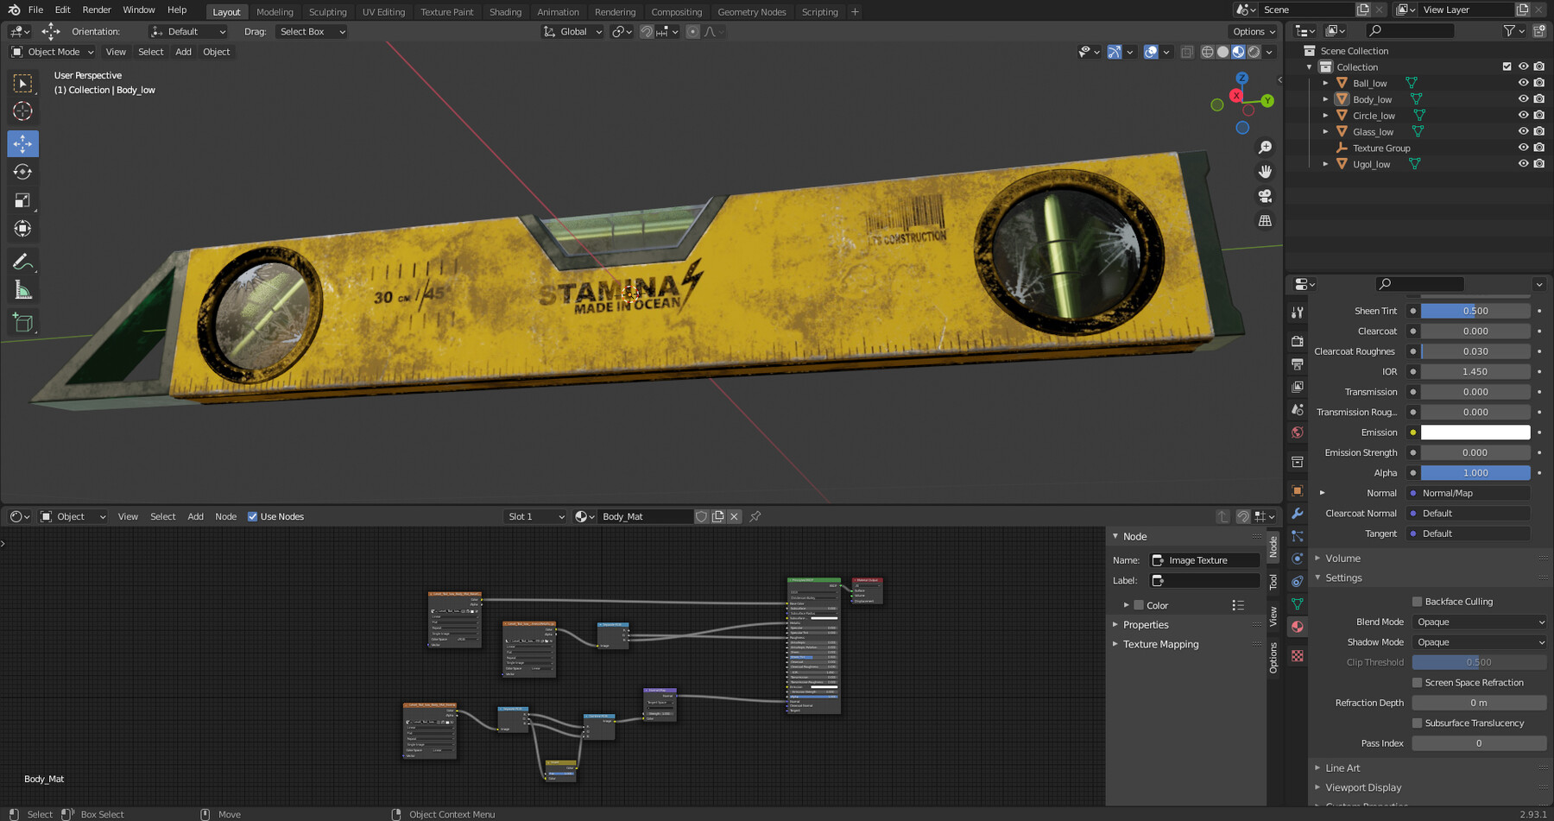Expand Glass_low in the outliner
This screenshot has width=1554, height=821.
point(1326,131)
